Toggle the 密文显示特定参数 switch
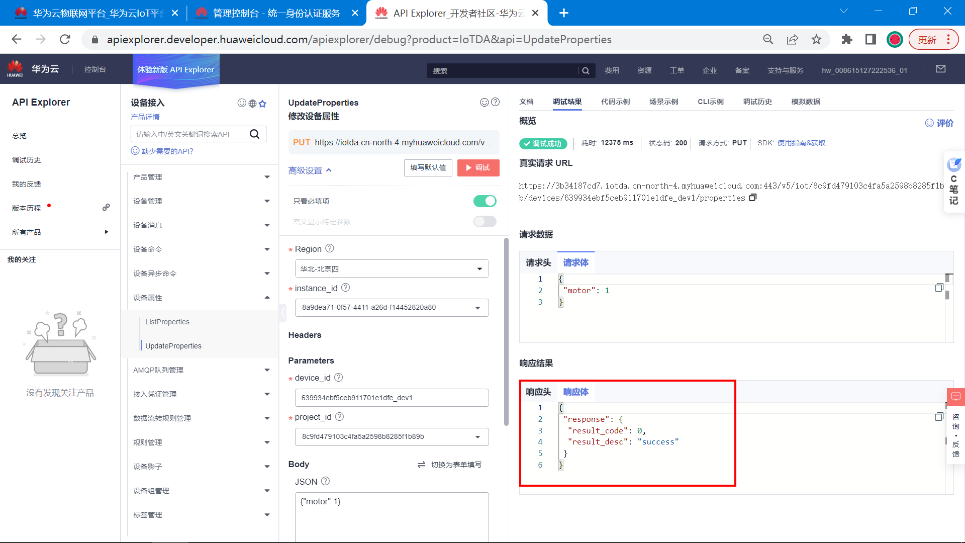Screen dimensions: 965x543 [x=485, y=222]
